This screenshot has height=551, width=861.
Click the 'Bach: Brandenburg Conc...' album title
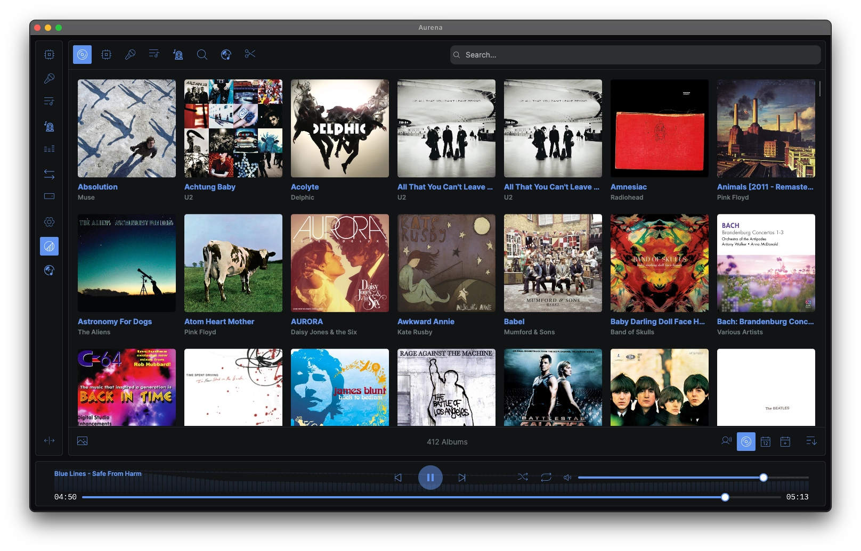click(766, 322)
